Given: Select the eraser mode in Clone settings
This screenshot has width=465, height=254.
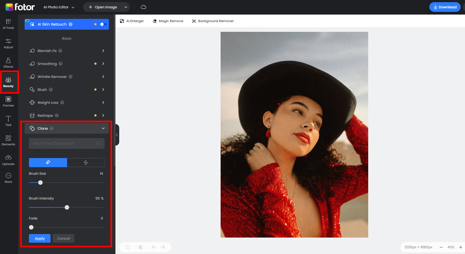Looking at the screenshot, I should [85, 162].
